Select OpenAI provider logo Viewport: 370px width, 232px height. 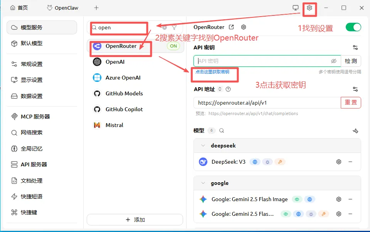tap(97, 62)
